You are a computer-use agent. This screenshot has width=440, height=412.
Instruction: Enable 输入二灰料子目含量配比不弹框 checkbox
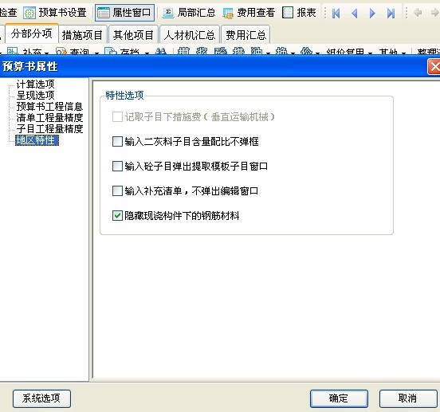(x=117, y=141)
